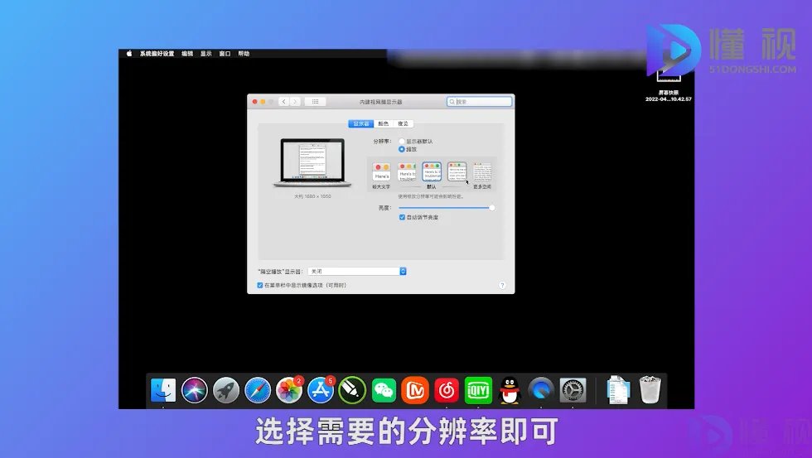Image resolution: width=812 pixels, height=458 pixels.
Task: Open NetEase Cloud Music red icon
Action: tap(447, 390)
